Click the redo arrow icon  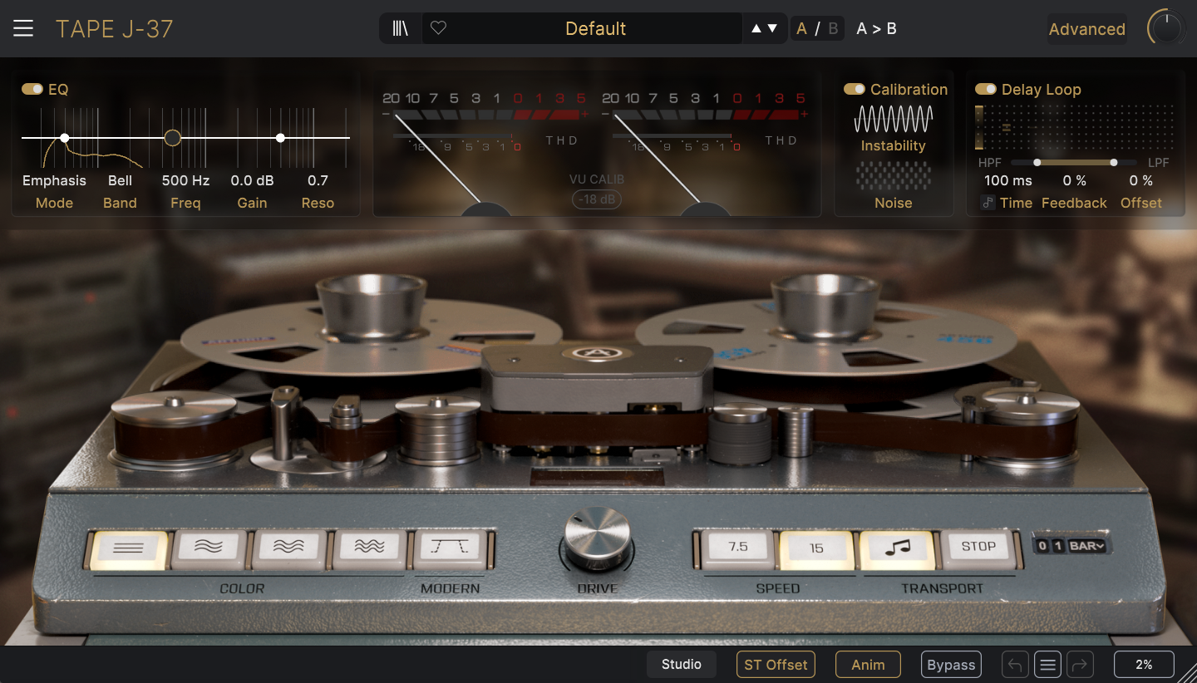tap(1080, 665)
